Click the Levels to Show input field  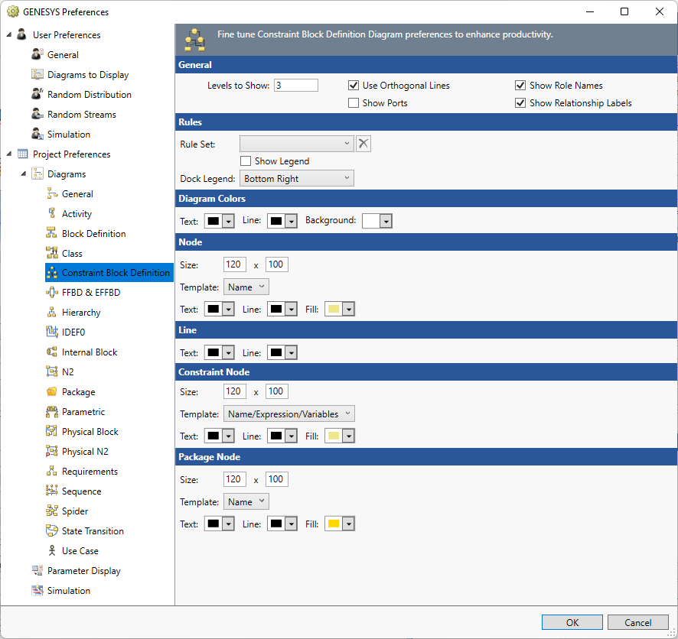[x=295, y=86]
